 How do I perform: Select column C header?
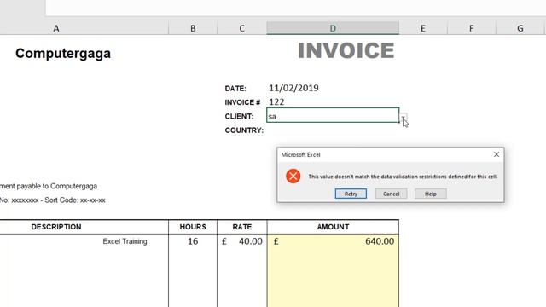point(242,28)
